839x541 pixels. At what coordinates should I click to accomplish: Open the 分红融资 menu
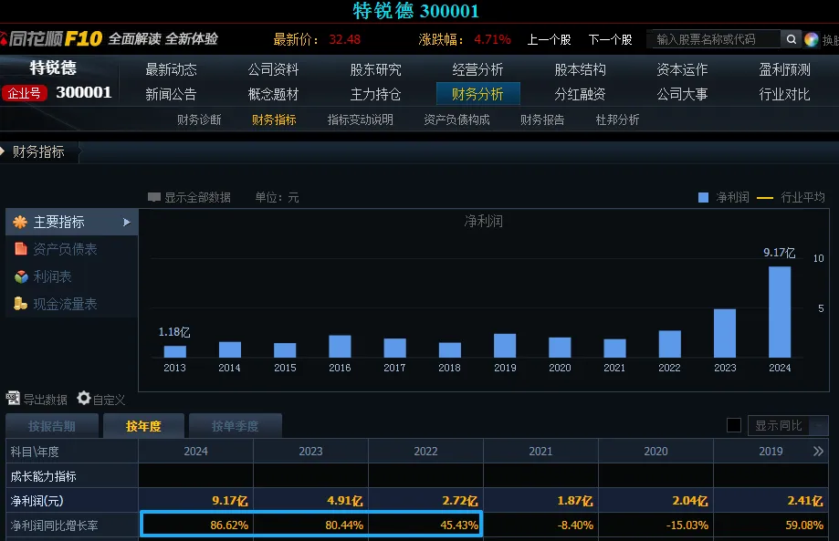[x=580, y=94]
